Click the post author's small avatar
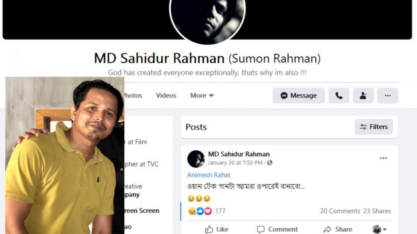Viewport: 417px width, 234px height. tap(196, 159)
